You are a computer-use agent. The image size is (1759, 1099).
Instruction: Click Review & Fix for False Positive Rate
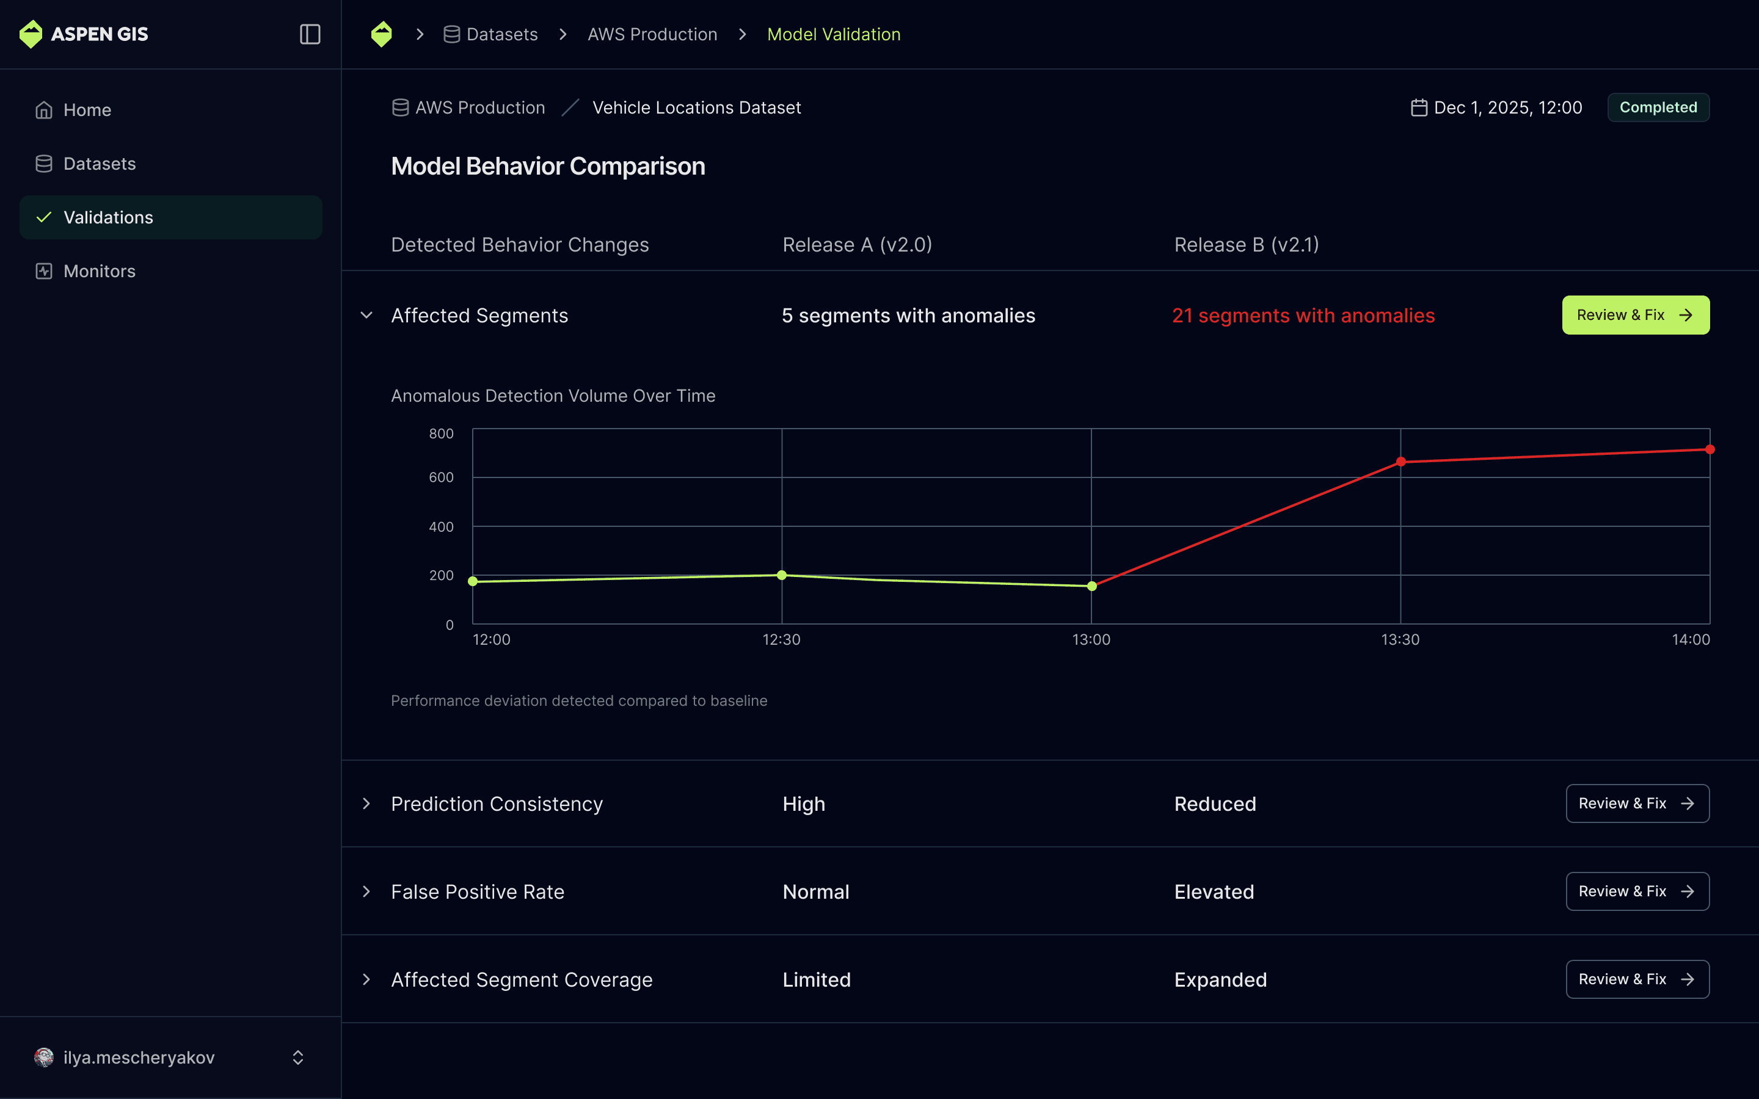tap(1637, 892)
